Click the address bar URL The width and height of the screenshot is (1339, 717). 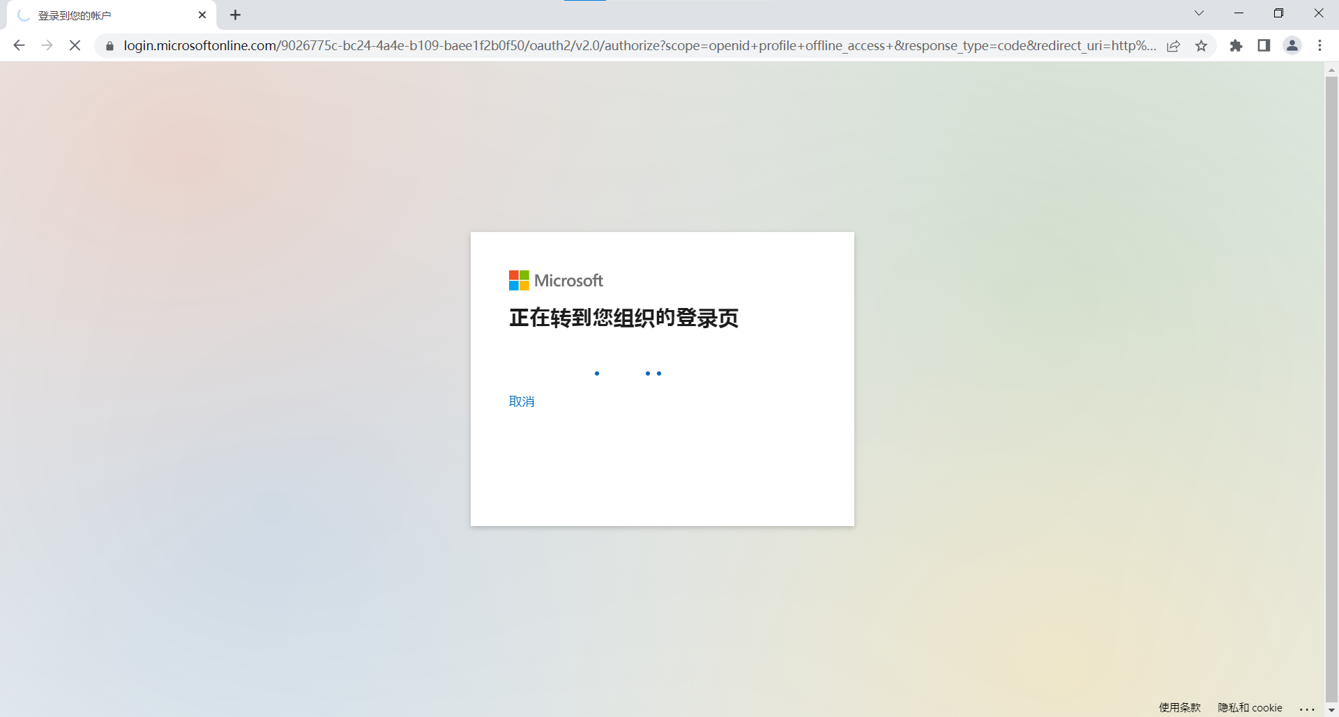coord(640,46)
